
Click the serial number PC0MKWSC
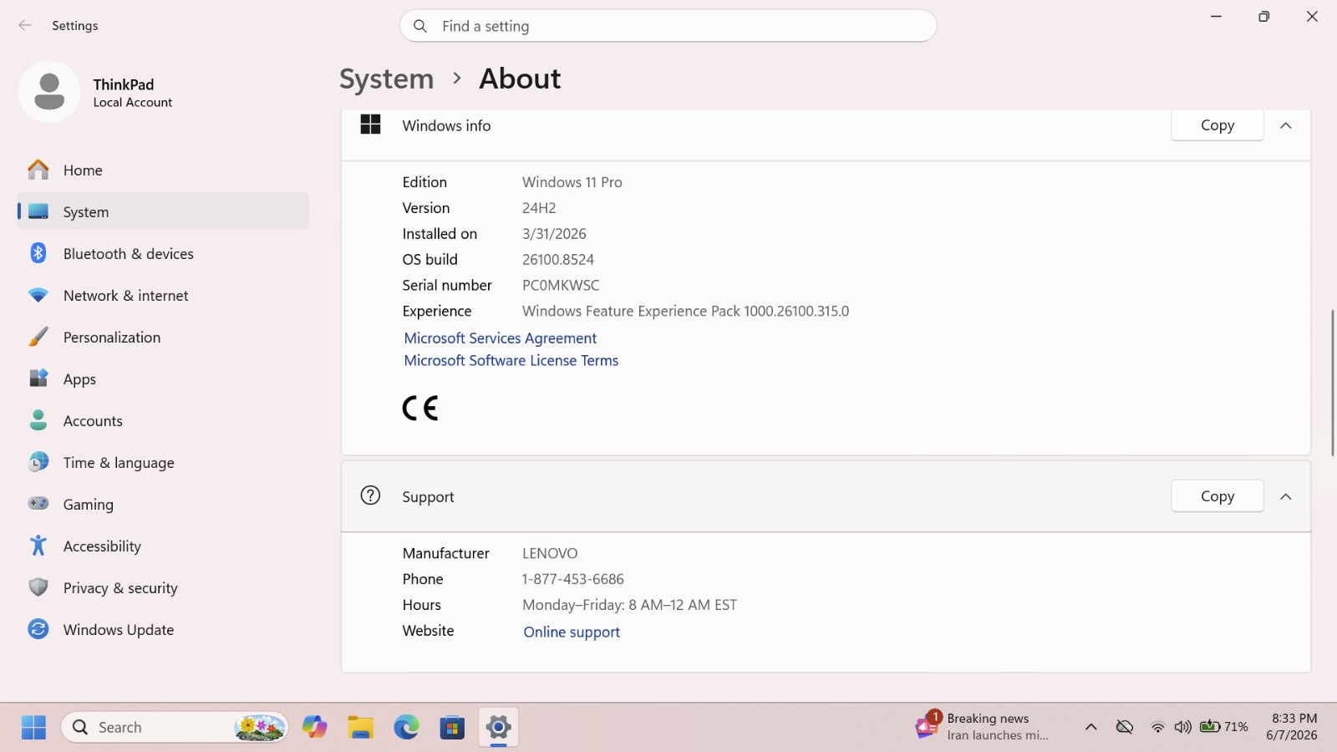(561, 285)
